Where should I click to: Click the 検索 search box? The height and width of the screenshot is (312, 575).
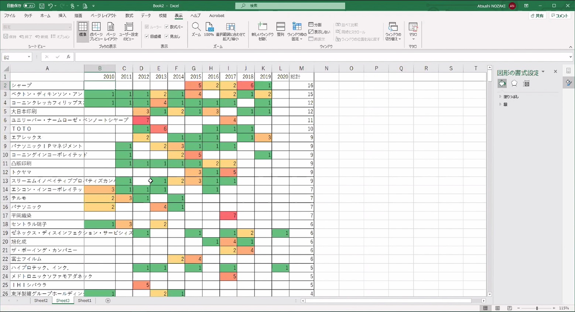click(x=290, y=6)
